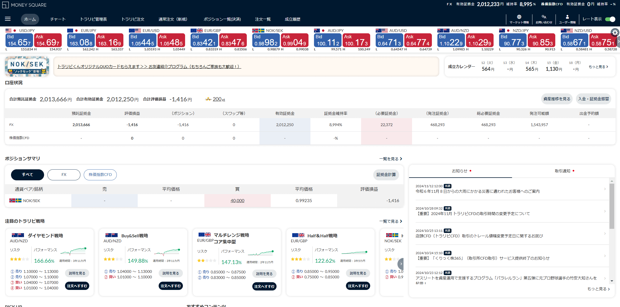Click the EUR/GBP flag pair icon
620x307 pixels.
[x=197, y=31]
